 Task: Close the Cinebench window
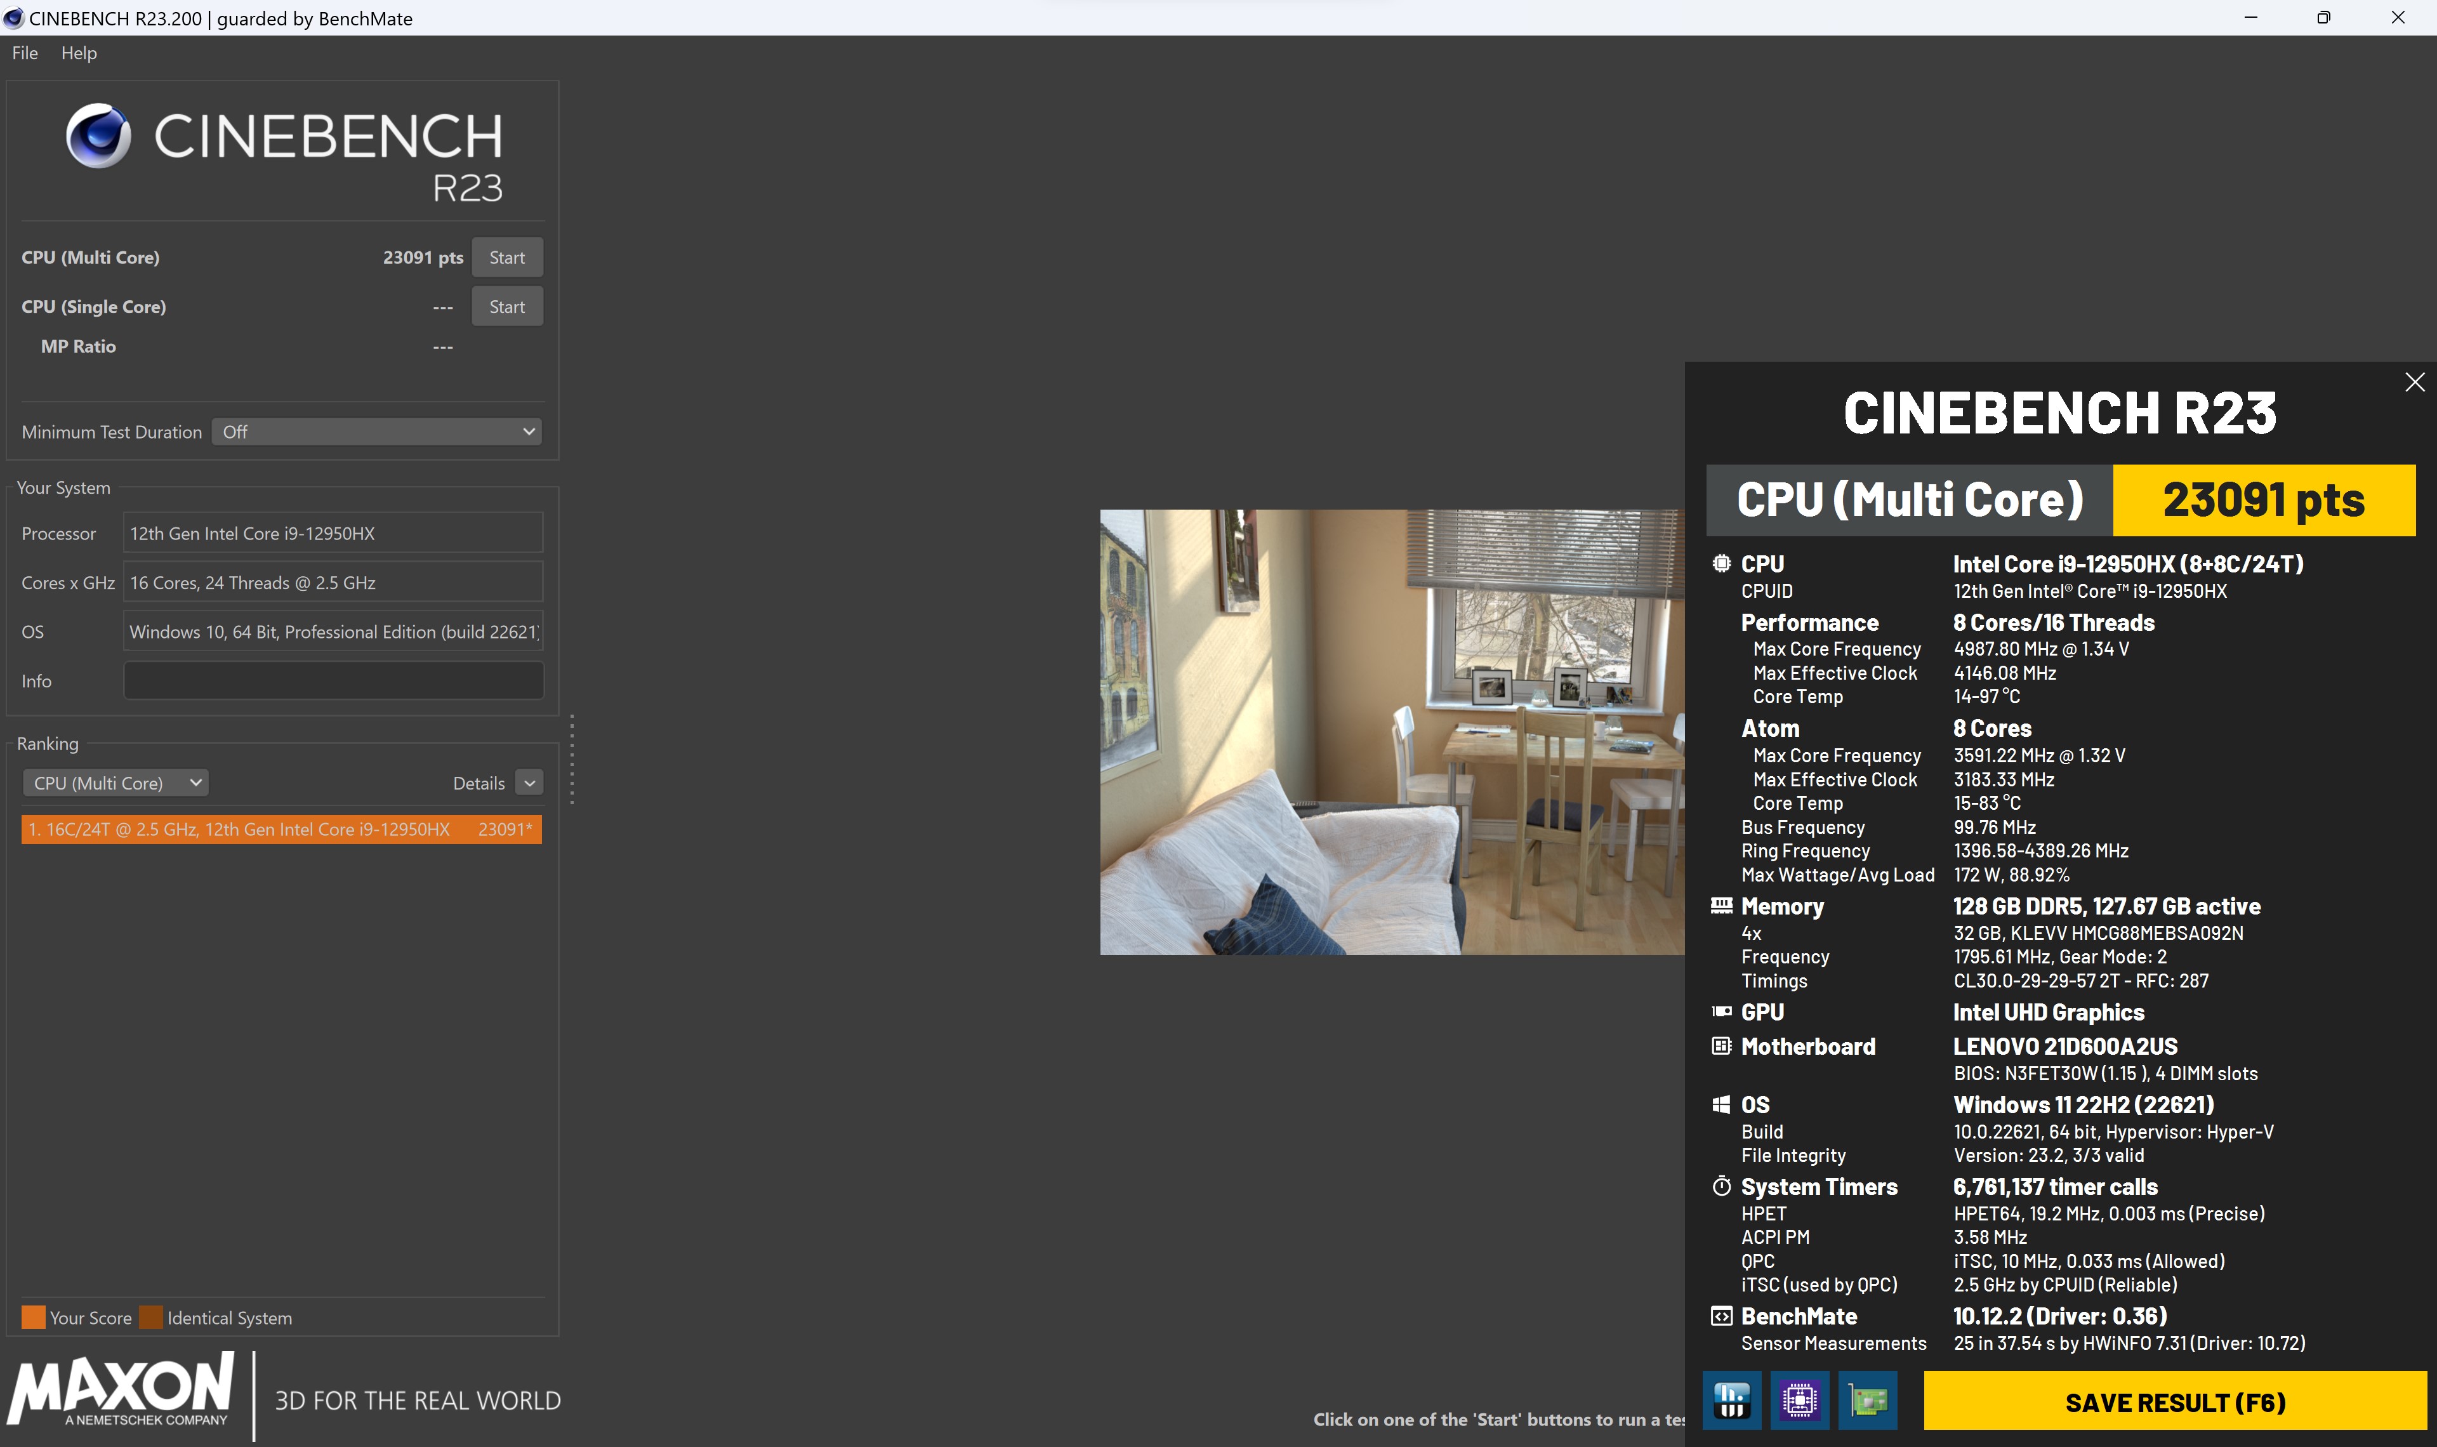point(2398,18)
